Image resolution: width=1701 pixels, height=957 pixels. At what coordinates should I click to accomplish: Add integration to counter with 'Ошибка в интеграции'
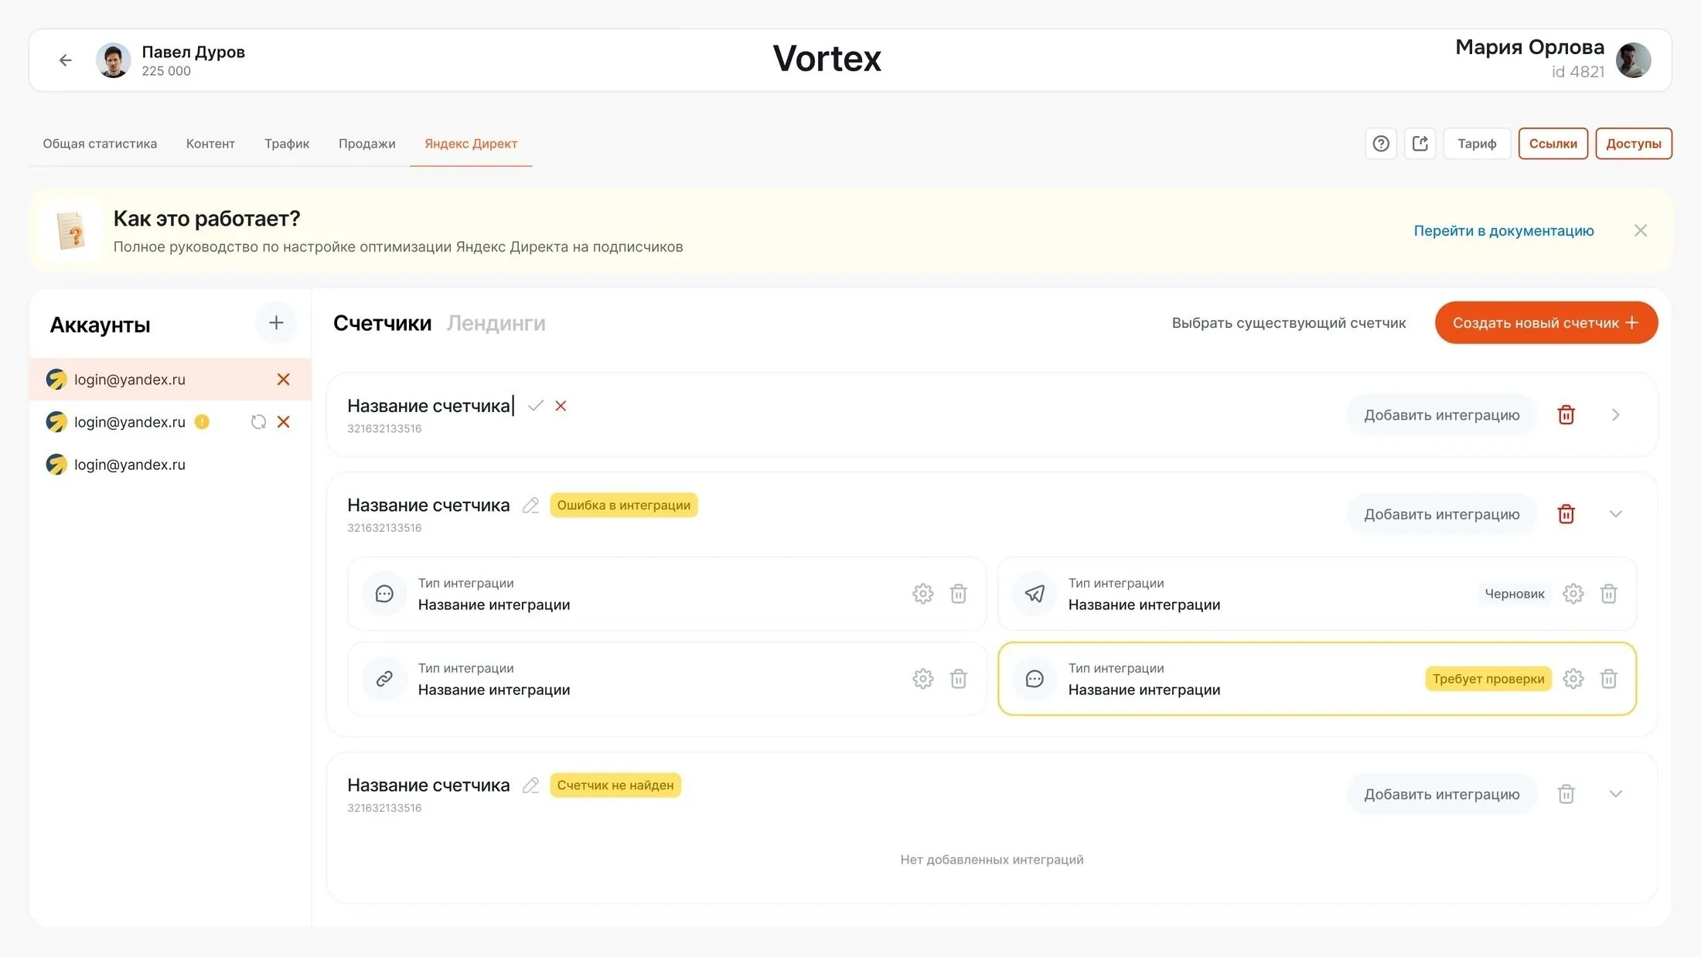[1442, 514]
